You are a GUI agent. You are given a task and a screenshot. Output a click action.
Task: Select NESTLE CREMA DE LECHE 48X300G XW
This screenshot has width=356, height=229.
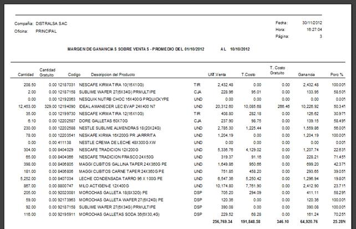coord(118,143)
